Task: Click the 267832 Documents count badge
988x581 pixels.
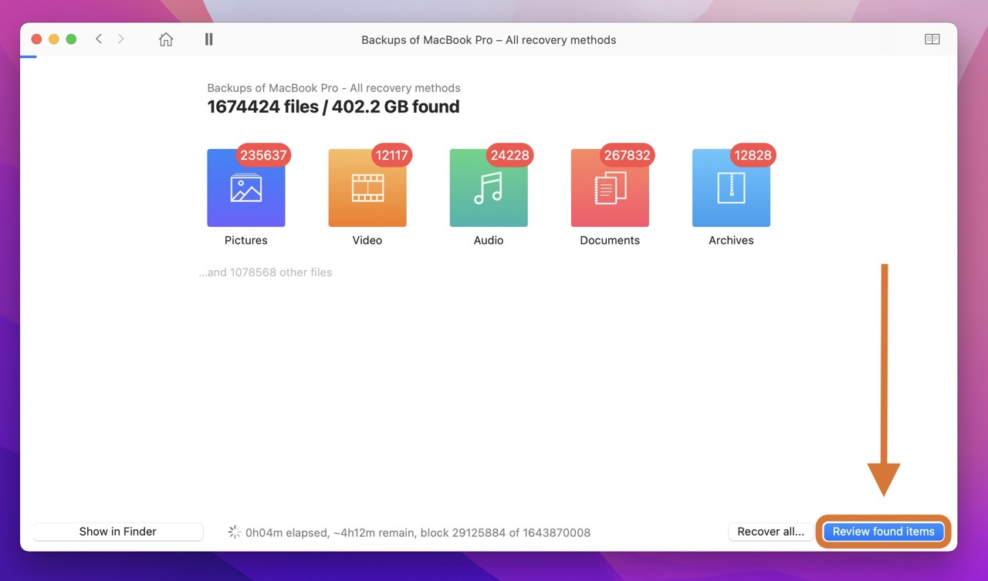Action: [627, 155]
